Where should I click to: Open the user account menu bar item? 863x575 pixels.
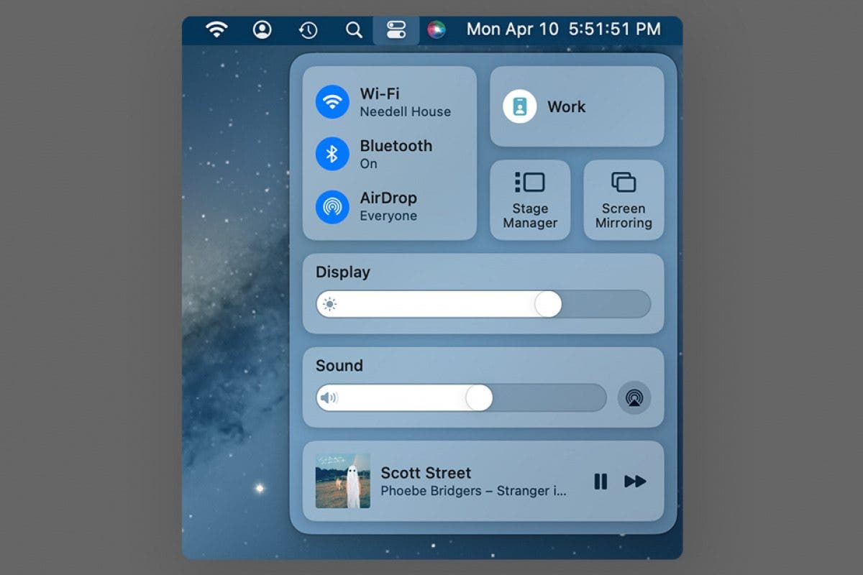point(262,29)
